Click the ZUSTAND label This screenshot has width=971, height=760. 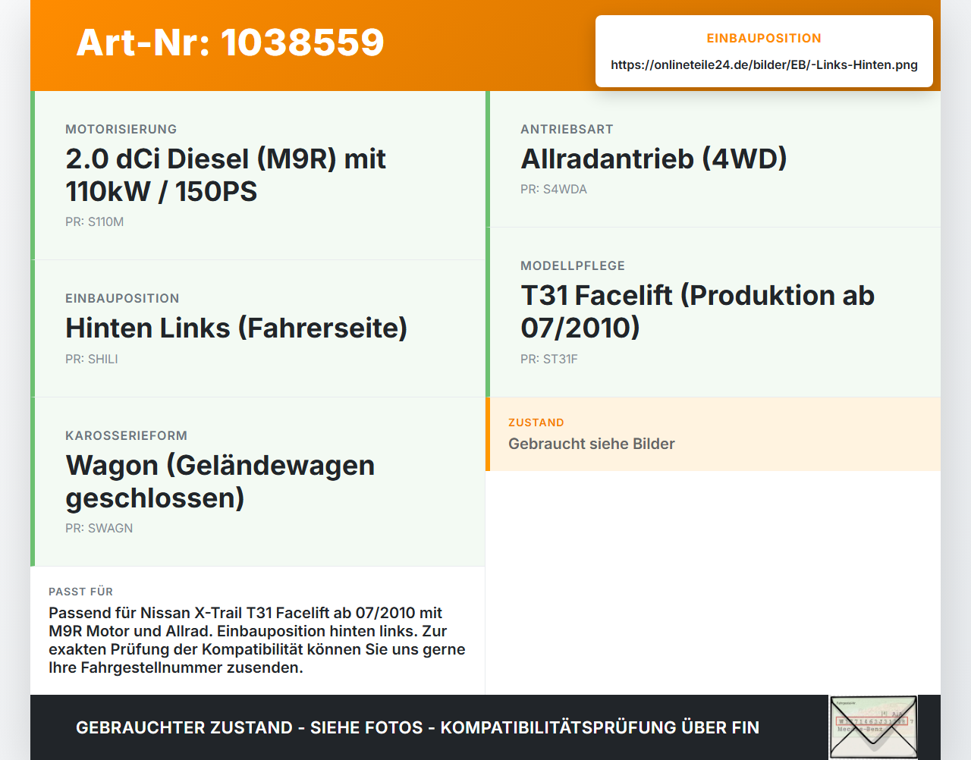[x=536, y=422]
